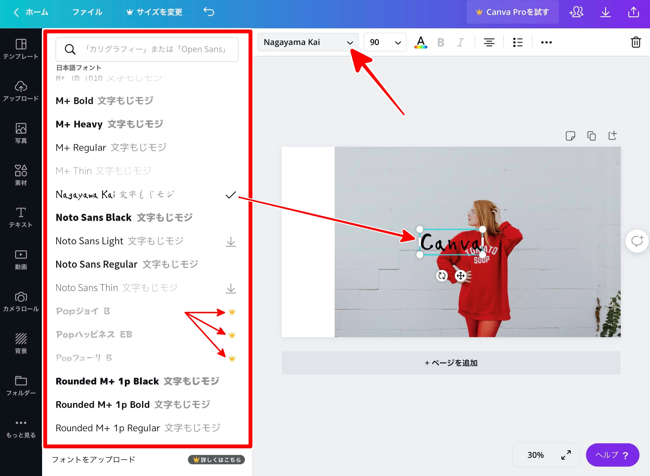Open the フォルダー folders panel
This screenshot has height=476, width=650.
[21, 386]
